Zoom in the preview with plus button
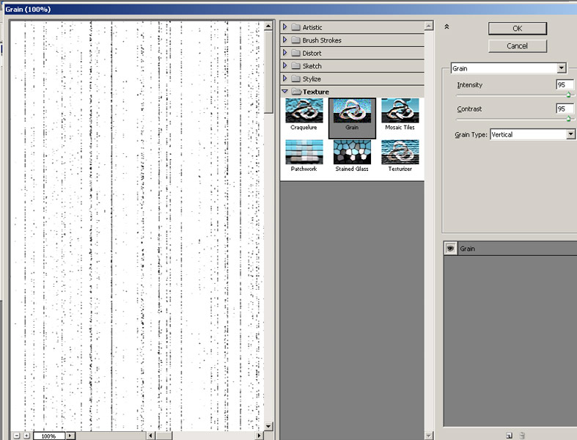This screenshot has height=440, width=577. [26, 436]
